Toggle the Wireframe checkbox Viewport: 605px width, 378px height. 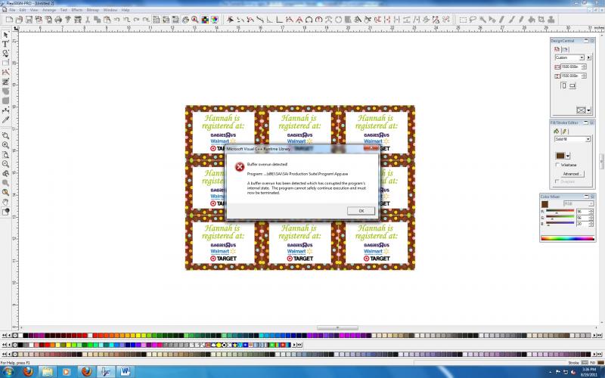557,165
